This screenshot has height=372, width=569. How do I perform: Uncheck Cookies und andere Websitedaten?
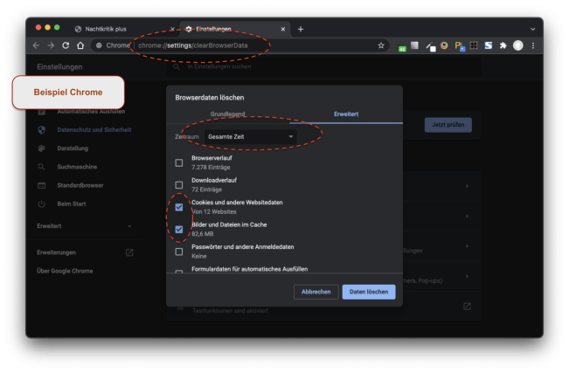(179, 207)
